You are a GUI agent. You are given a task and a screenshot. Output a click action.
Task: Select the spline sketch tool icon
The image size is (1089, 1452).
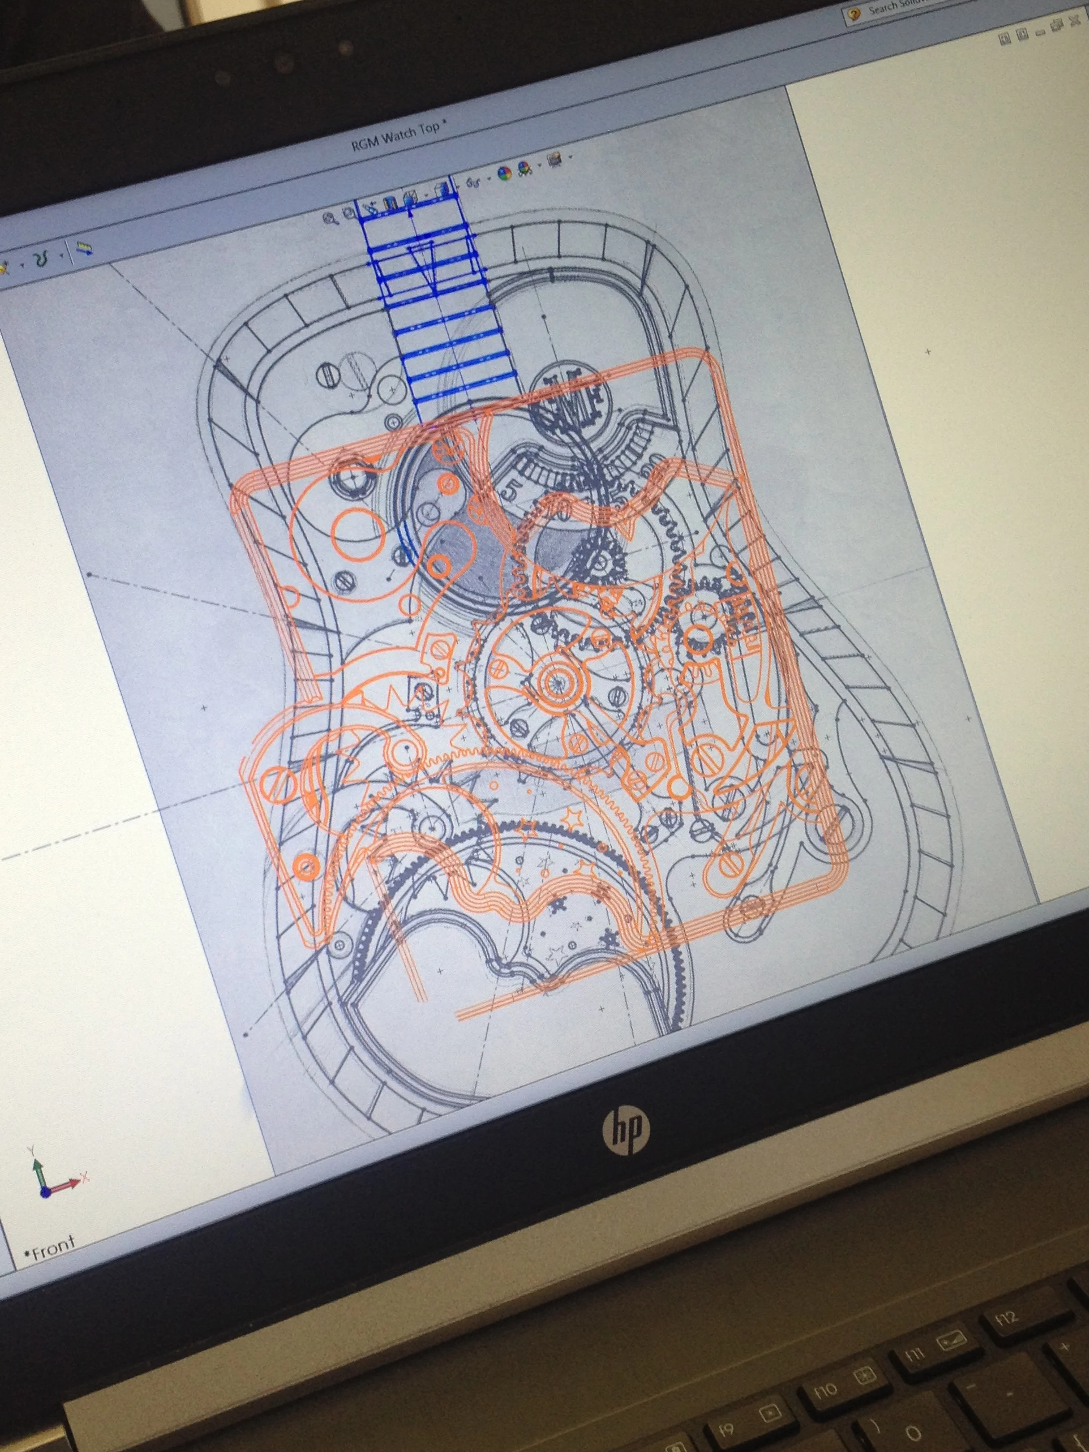tap(40, 258)
